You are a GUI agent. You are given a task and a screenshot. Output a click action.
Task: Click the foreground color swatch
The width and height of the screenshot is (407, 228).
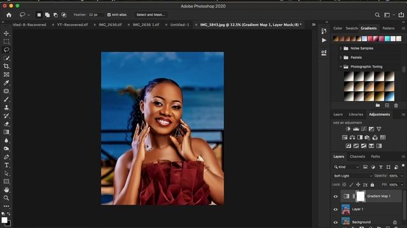[x=4, y=220]
